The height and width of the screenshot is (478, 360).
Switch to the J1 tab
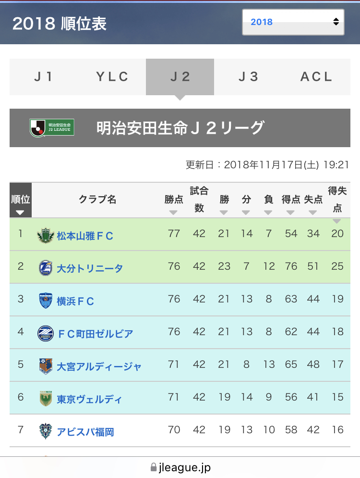pos(44,77)
